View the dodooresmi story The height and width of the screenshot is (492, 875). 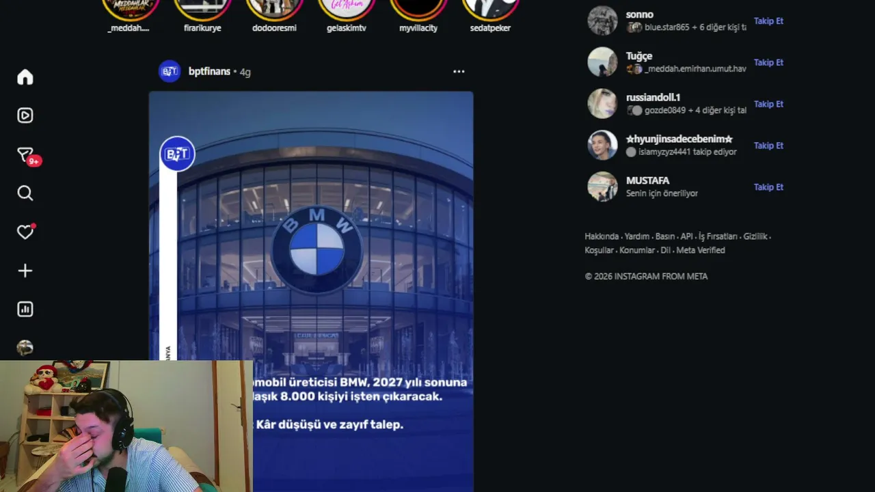(x=274, y=8)
